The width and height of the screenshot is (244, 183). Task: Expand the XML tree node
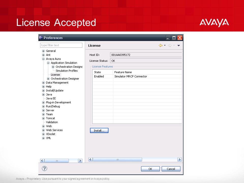coord(43,138)
